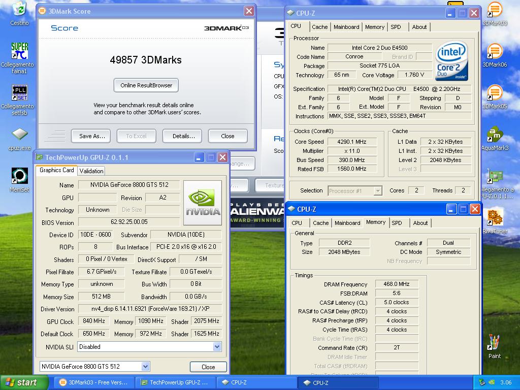
Task: Click GPU Clock value 840 MHz
Action: [94, 321]
